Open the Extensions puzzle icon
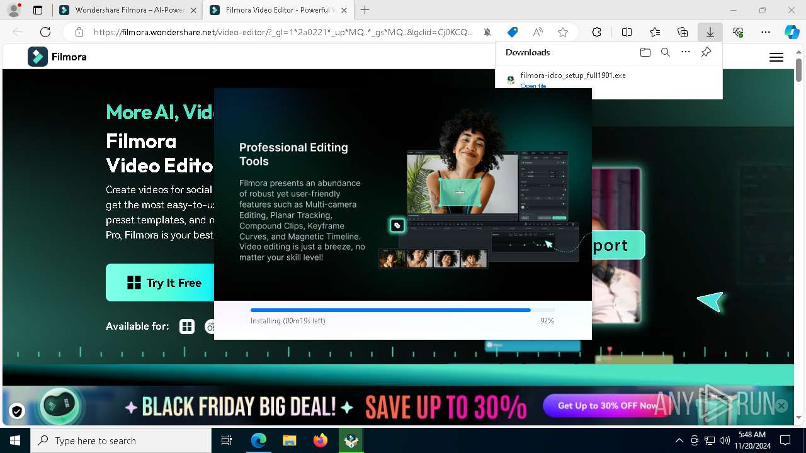 pos(596,32)
